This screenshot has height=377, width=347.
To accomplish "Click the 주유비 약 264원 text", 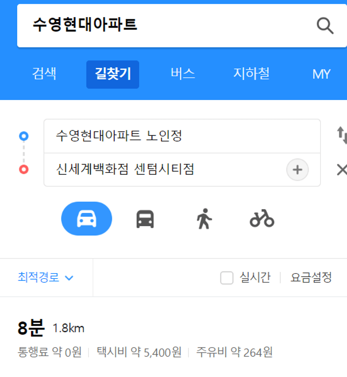I will coord(234,352).
